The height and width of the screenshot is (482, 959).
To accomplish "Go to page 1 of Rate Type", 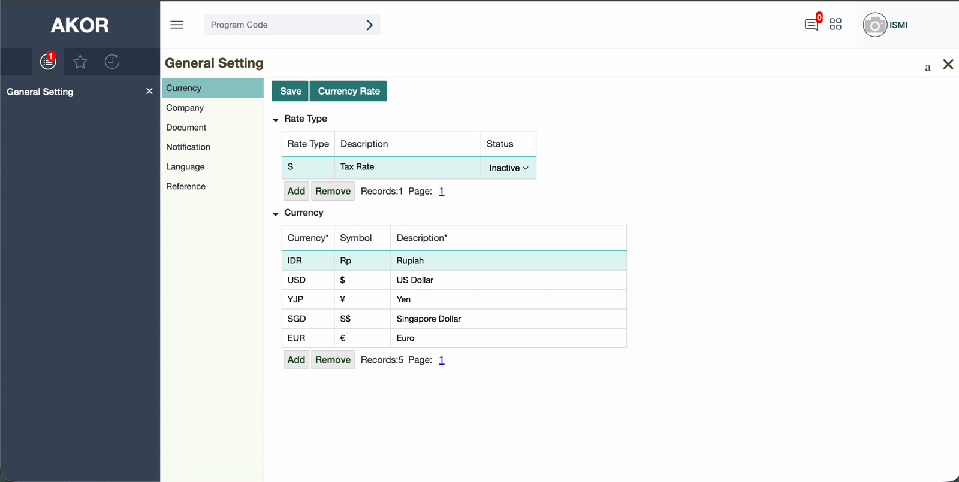I will click(x=441, y=191).
